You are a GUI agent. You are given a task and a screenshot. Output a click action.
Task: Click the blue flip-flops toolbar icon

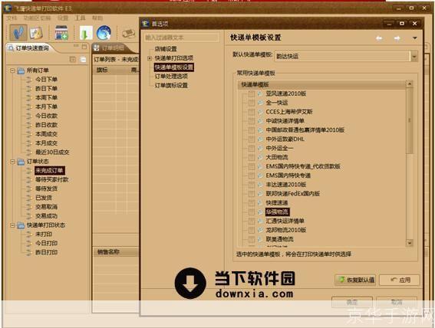[x=18, y=33]
